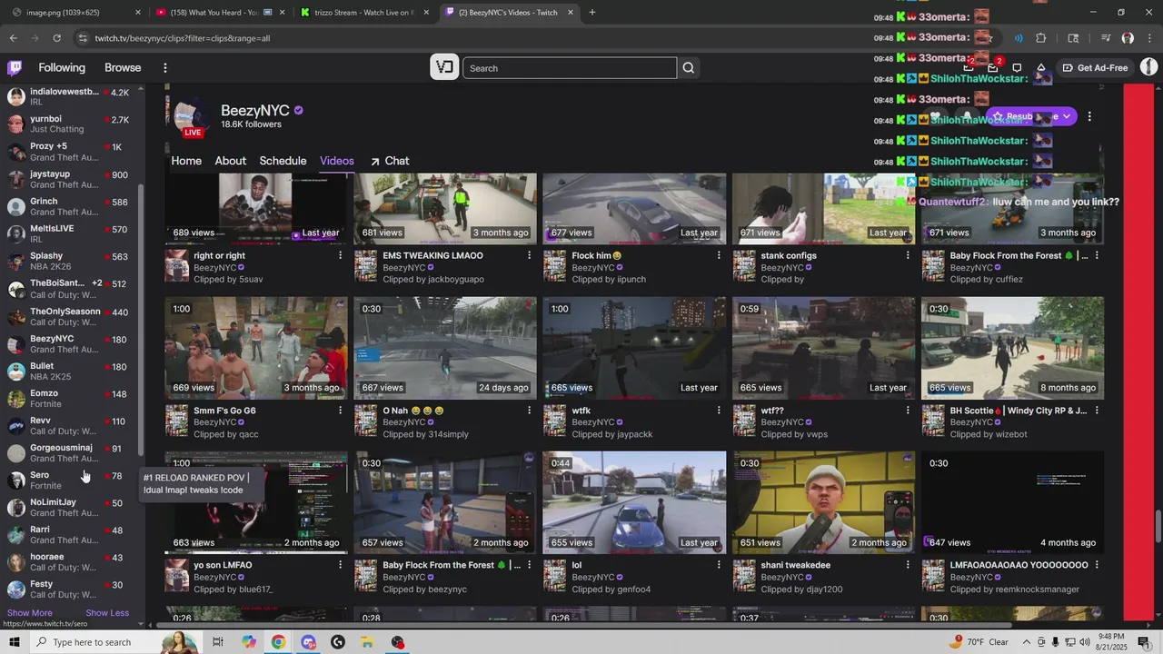This screenshot has height=654, width=1163.
Task: Open the Schedule channel tab
Action: tap(283, 161)
